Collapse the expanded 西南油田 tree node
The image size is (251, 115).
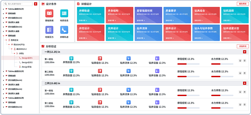click(x=3, y=36)
